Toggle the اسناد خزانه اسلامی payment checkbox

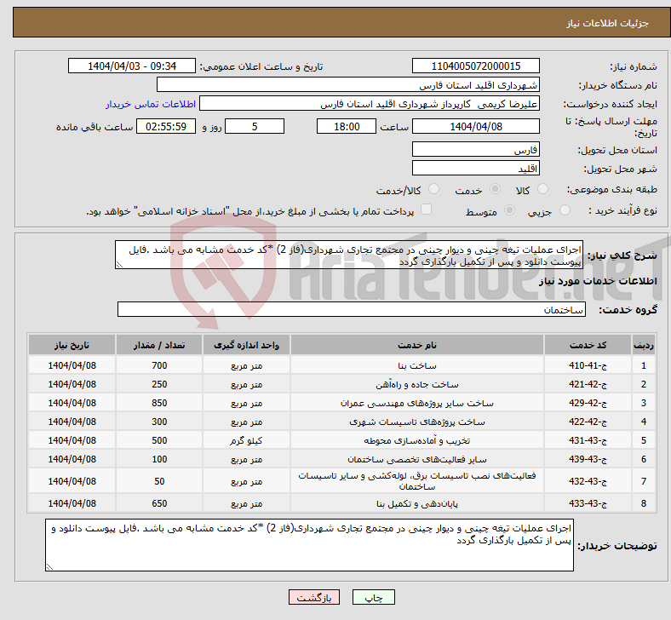426,209
